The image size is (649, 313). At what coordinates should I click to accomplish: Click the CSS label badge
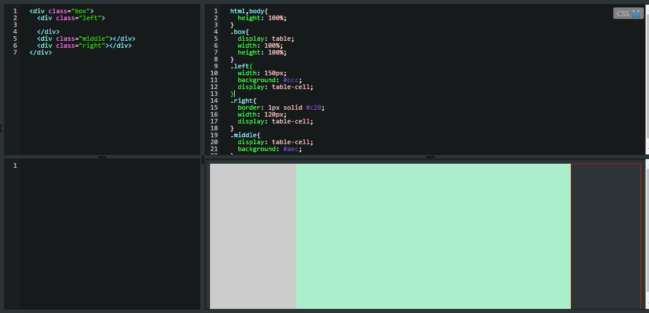628,14
